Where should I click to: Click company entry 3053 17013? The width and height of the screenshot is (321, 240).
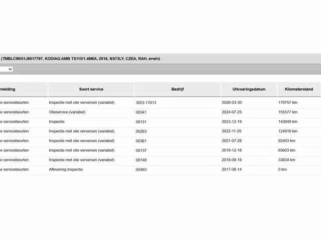click(x=146, y=102)
